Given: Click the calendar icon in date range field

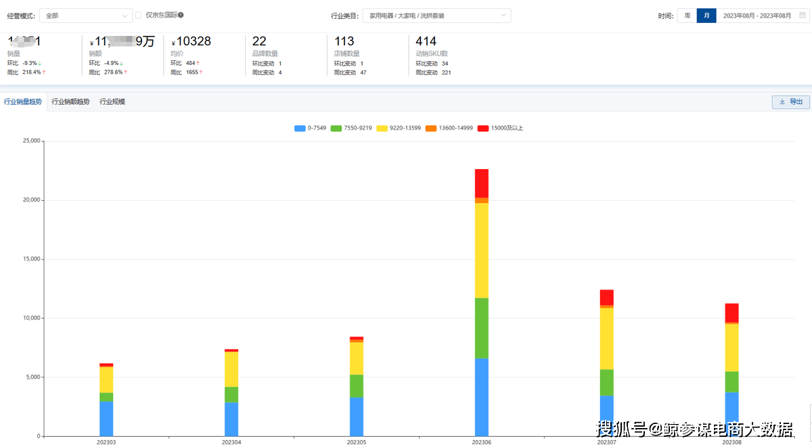Looking at the screenshot, I should coord(802,15).
